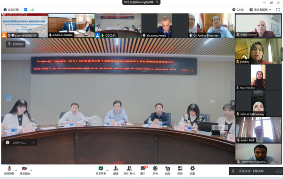This screenshot has height=179, width=283.
Task: Select Amany's video thumbnail
Action: [258, 51]
